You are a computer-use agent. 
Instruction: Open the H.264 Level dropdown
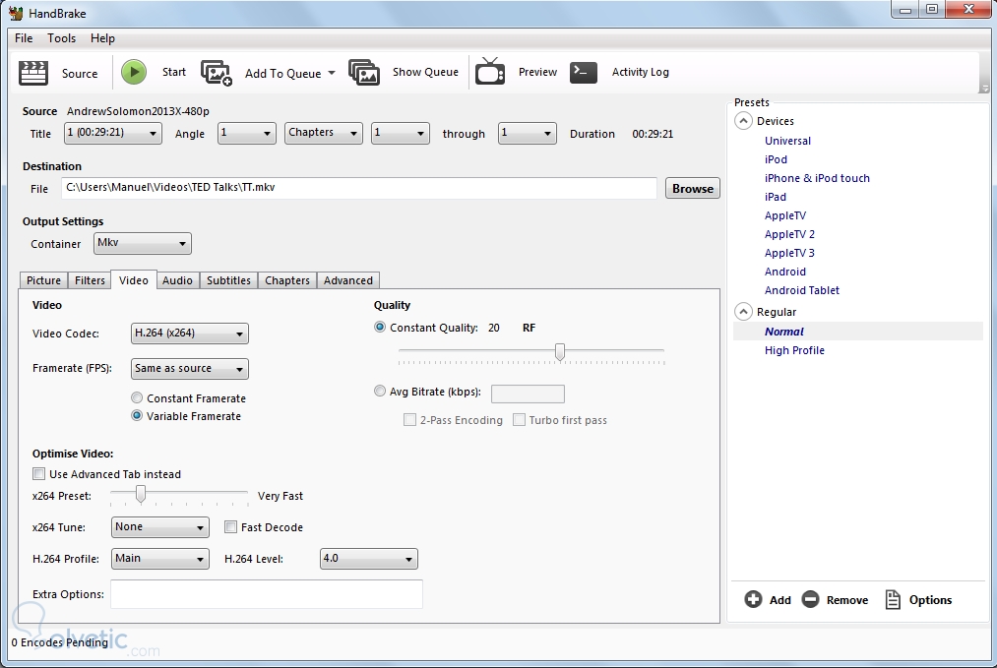(x=369, y=559)
